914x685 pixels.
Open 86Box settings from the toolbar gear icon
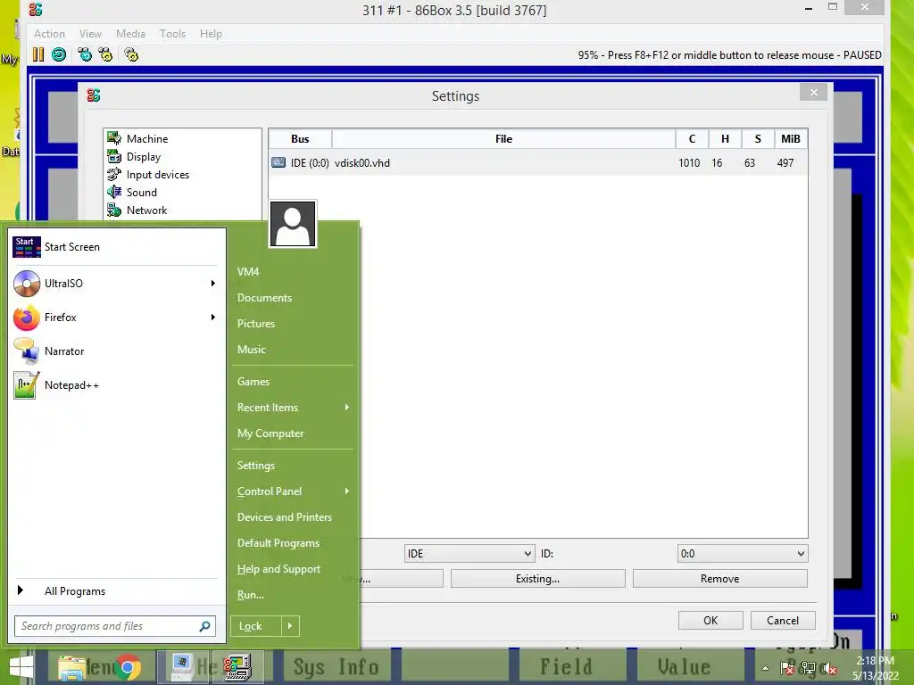click(x=132, y=54)
